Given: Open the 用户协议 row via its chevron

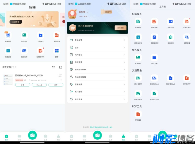Looking at the screenshot, I should pyautogui.click(x=124, y=55).
